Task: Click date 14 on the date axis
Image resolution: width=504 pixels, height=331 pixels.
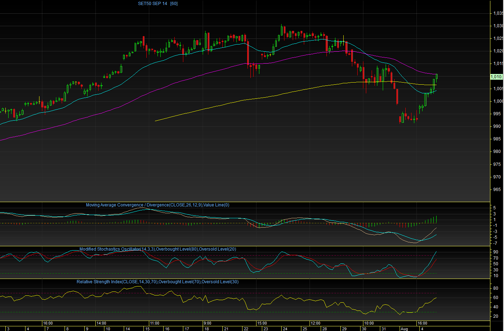Action: (x=128, y=329)
